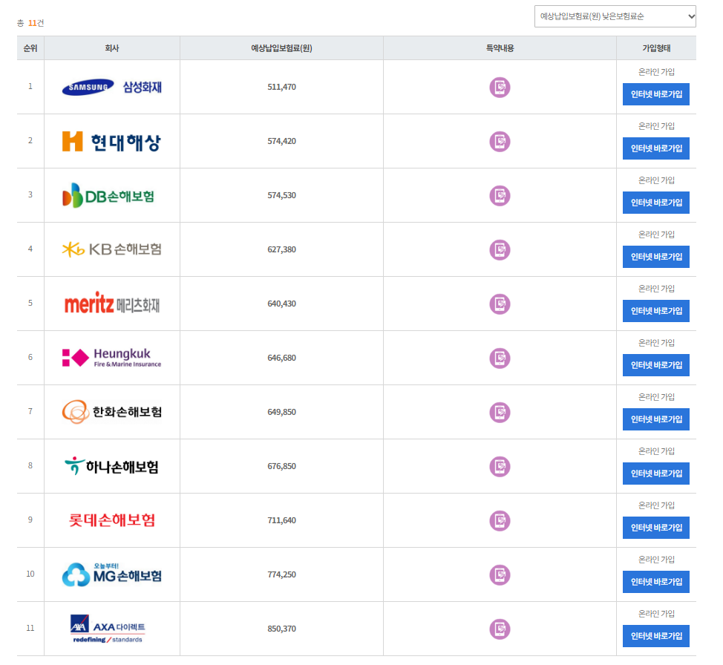The width and height of the screenshot is (723, 665).
Task: Open special terms icon for DB손해보험 row
Action: [x=500, y=196]
